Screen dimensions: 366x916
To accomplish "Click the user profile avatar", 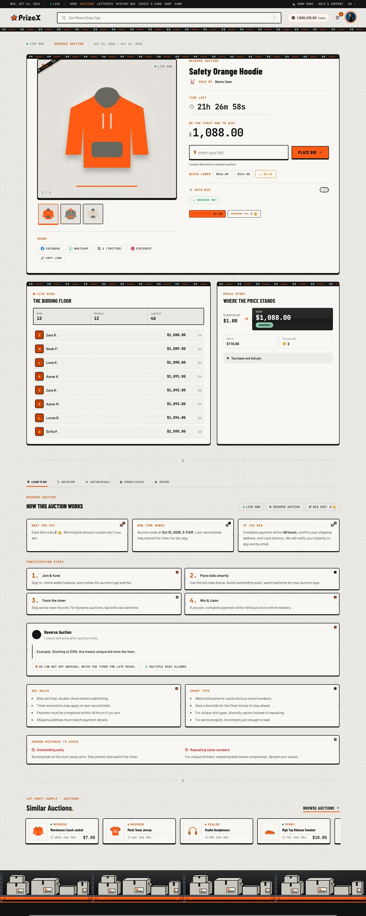I will (x=351, y=17).
